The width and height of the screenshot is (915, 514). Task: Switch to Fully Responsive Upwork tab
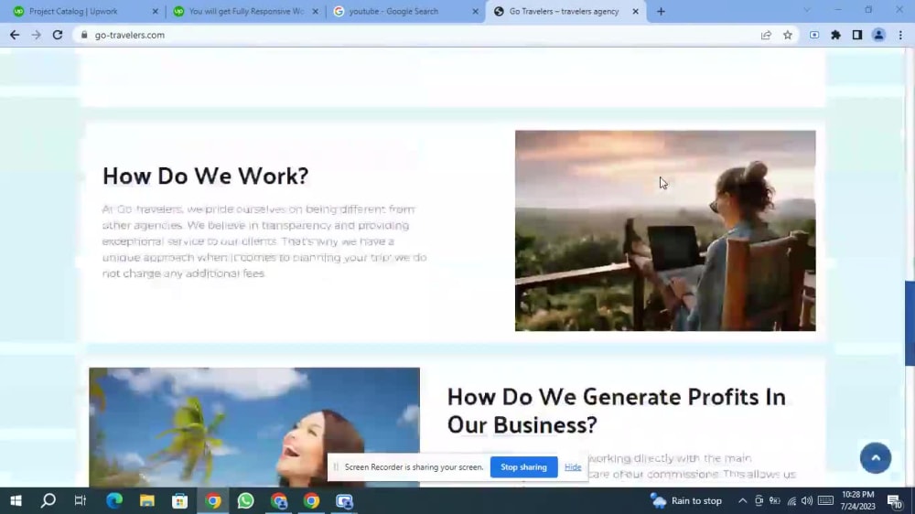pyautogui.click(x=245, y=11)
